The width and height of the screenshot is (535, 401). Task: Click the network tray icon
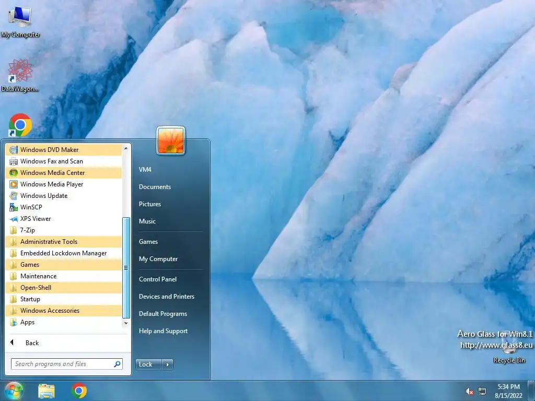pos(482,392)
